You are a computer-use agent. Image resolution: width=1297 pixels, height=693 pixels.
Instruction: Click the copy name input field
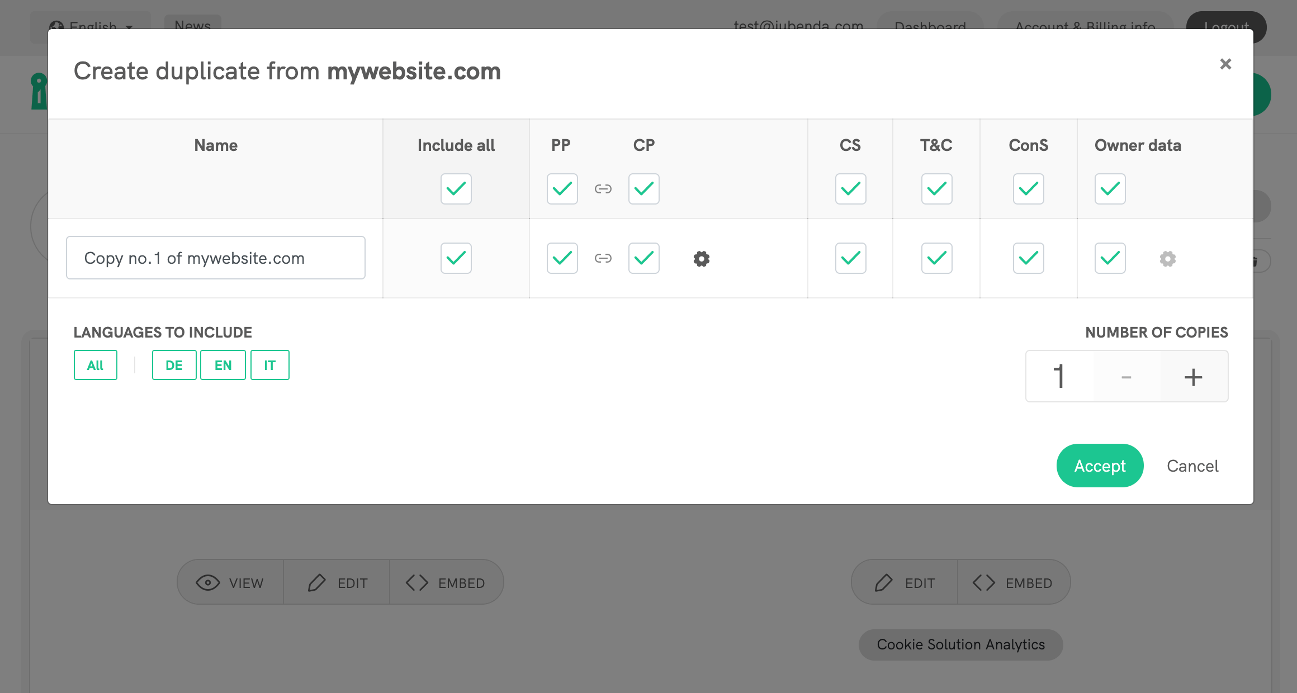215,258
